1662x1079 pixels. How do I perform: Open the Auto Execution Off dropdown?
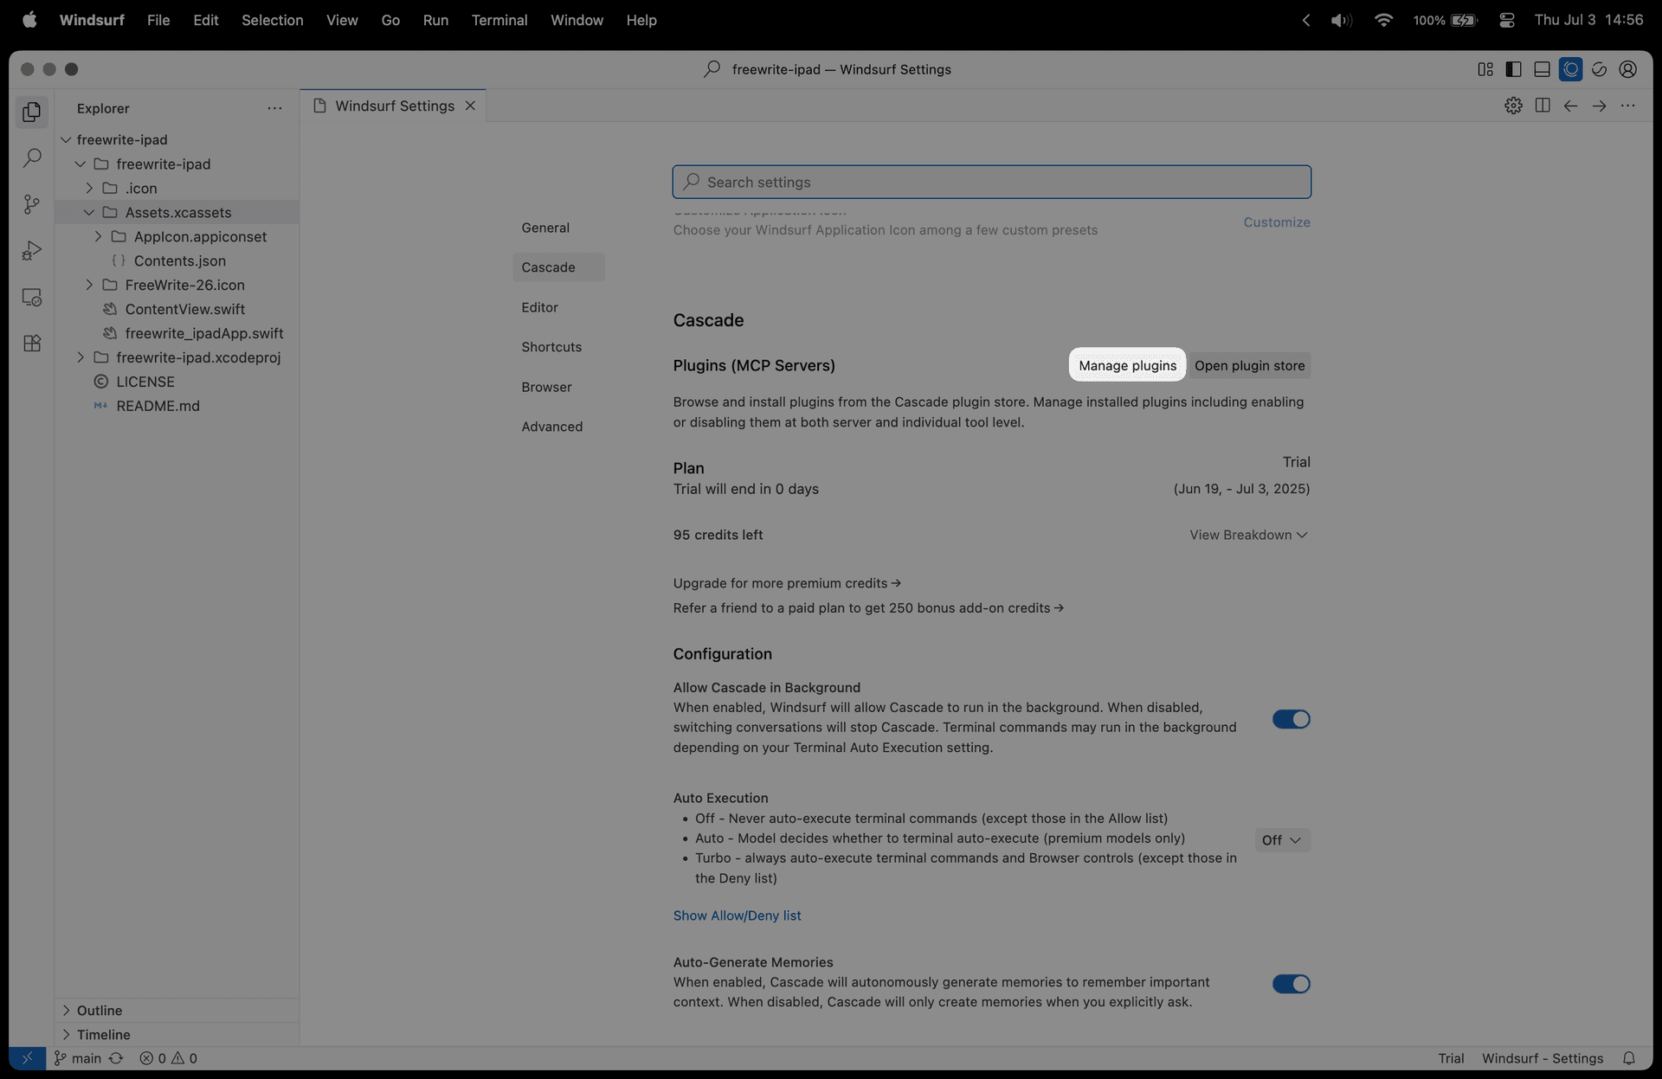tap(1281, 839)
